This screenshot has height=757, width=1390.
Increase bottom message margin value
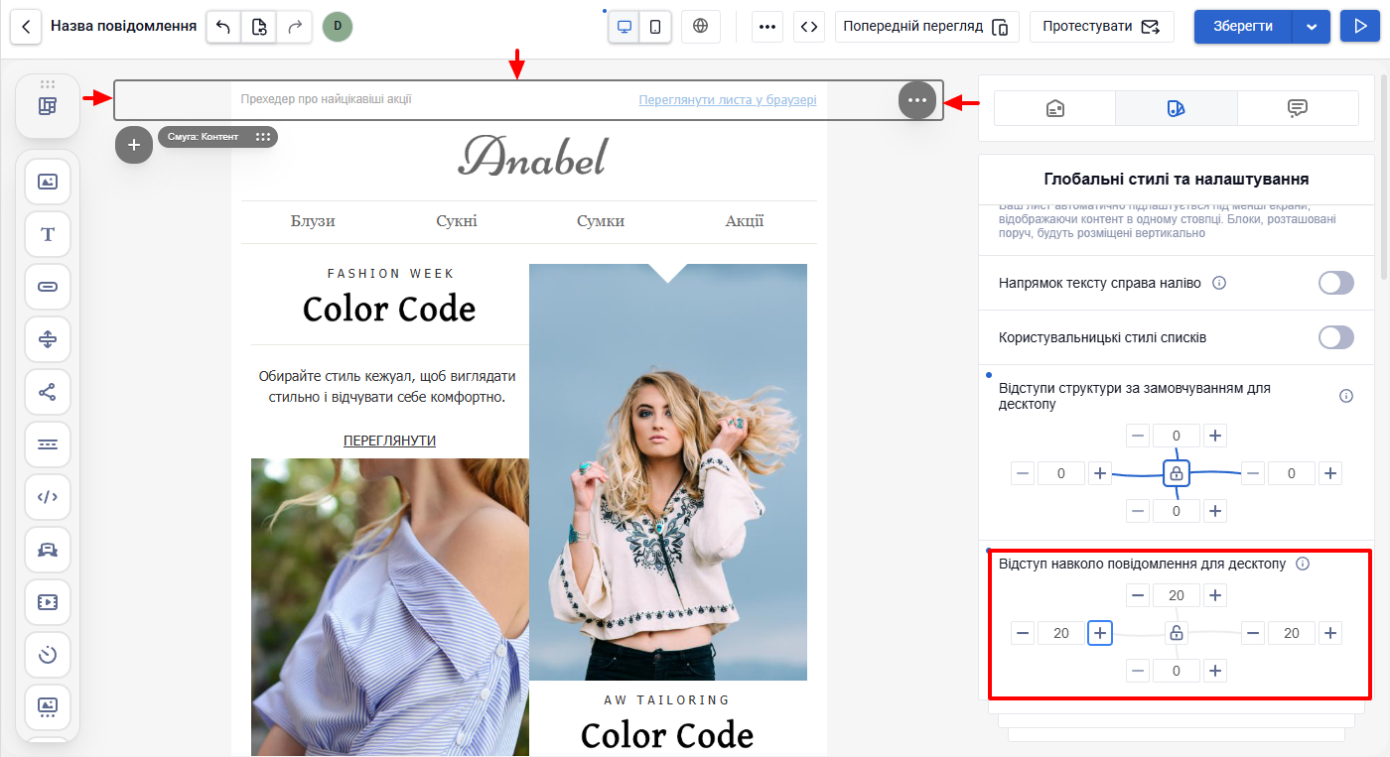(x=1215, y=671)
